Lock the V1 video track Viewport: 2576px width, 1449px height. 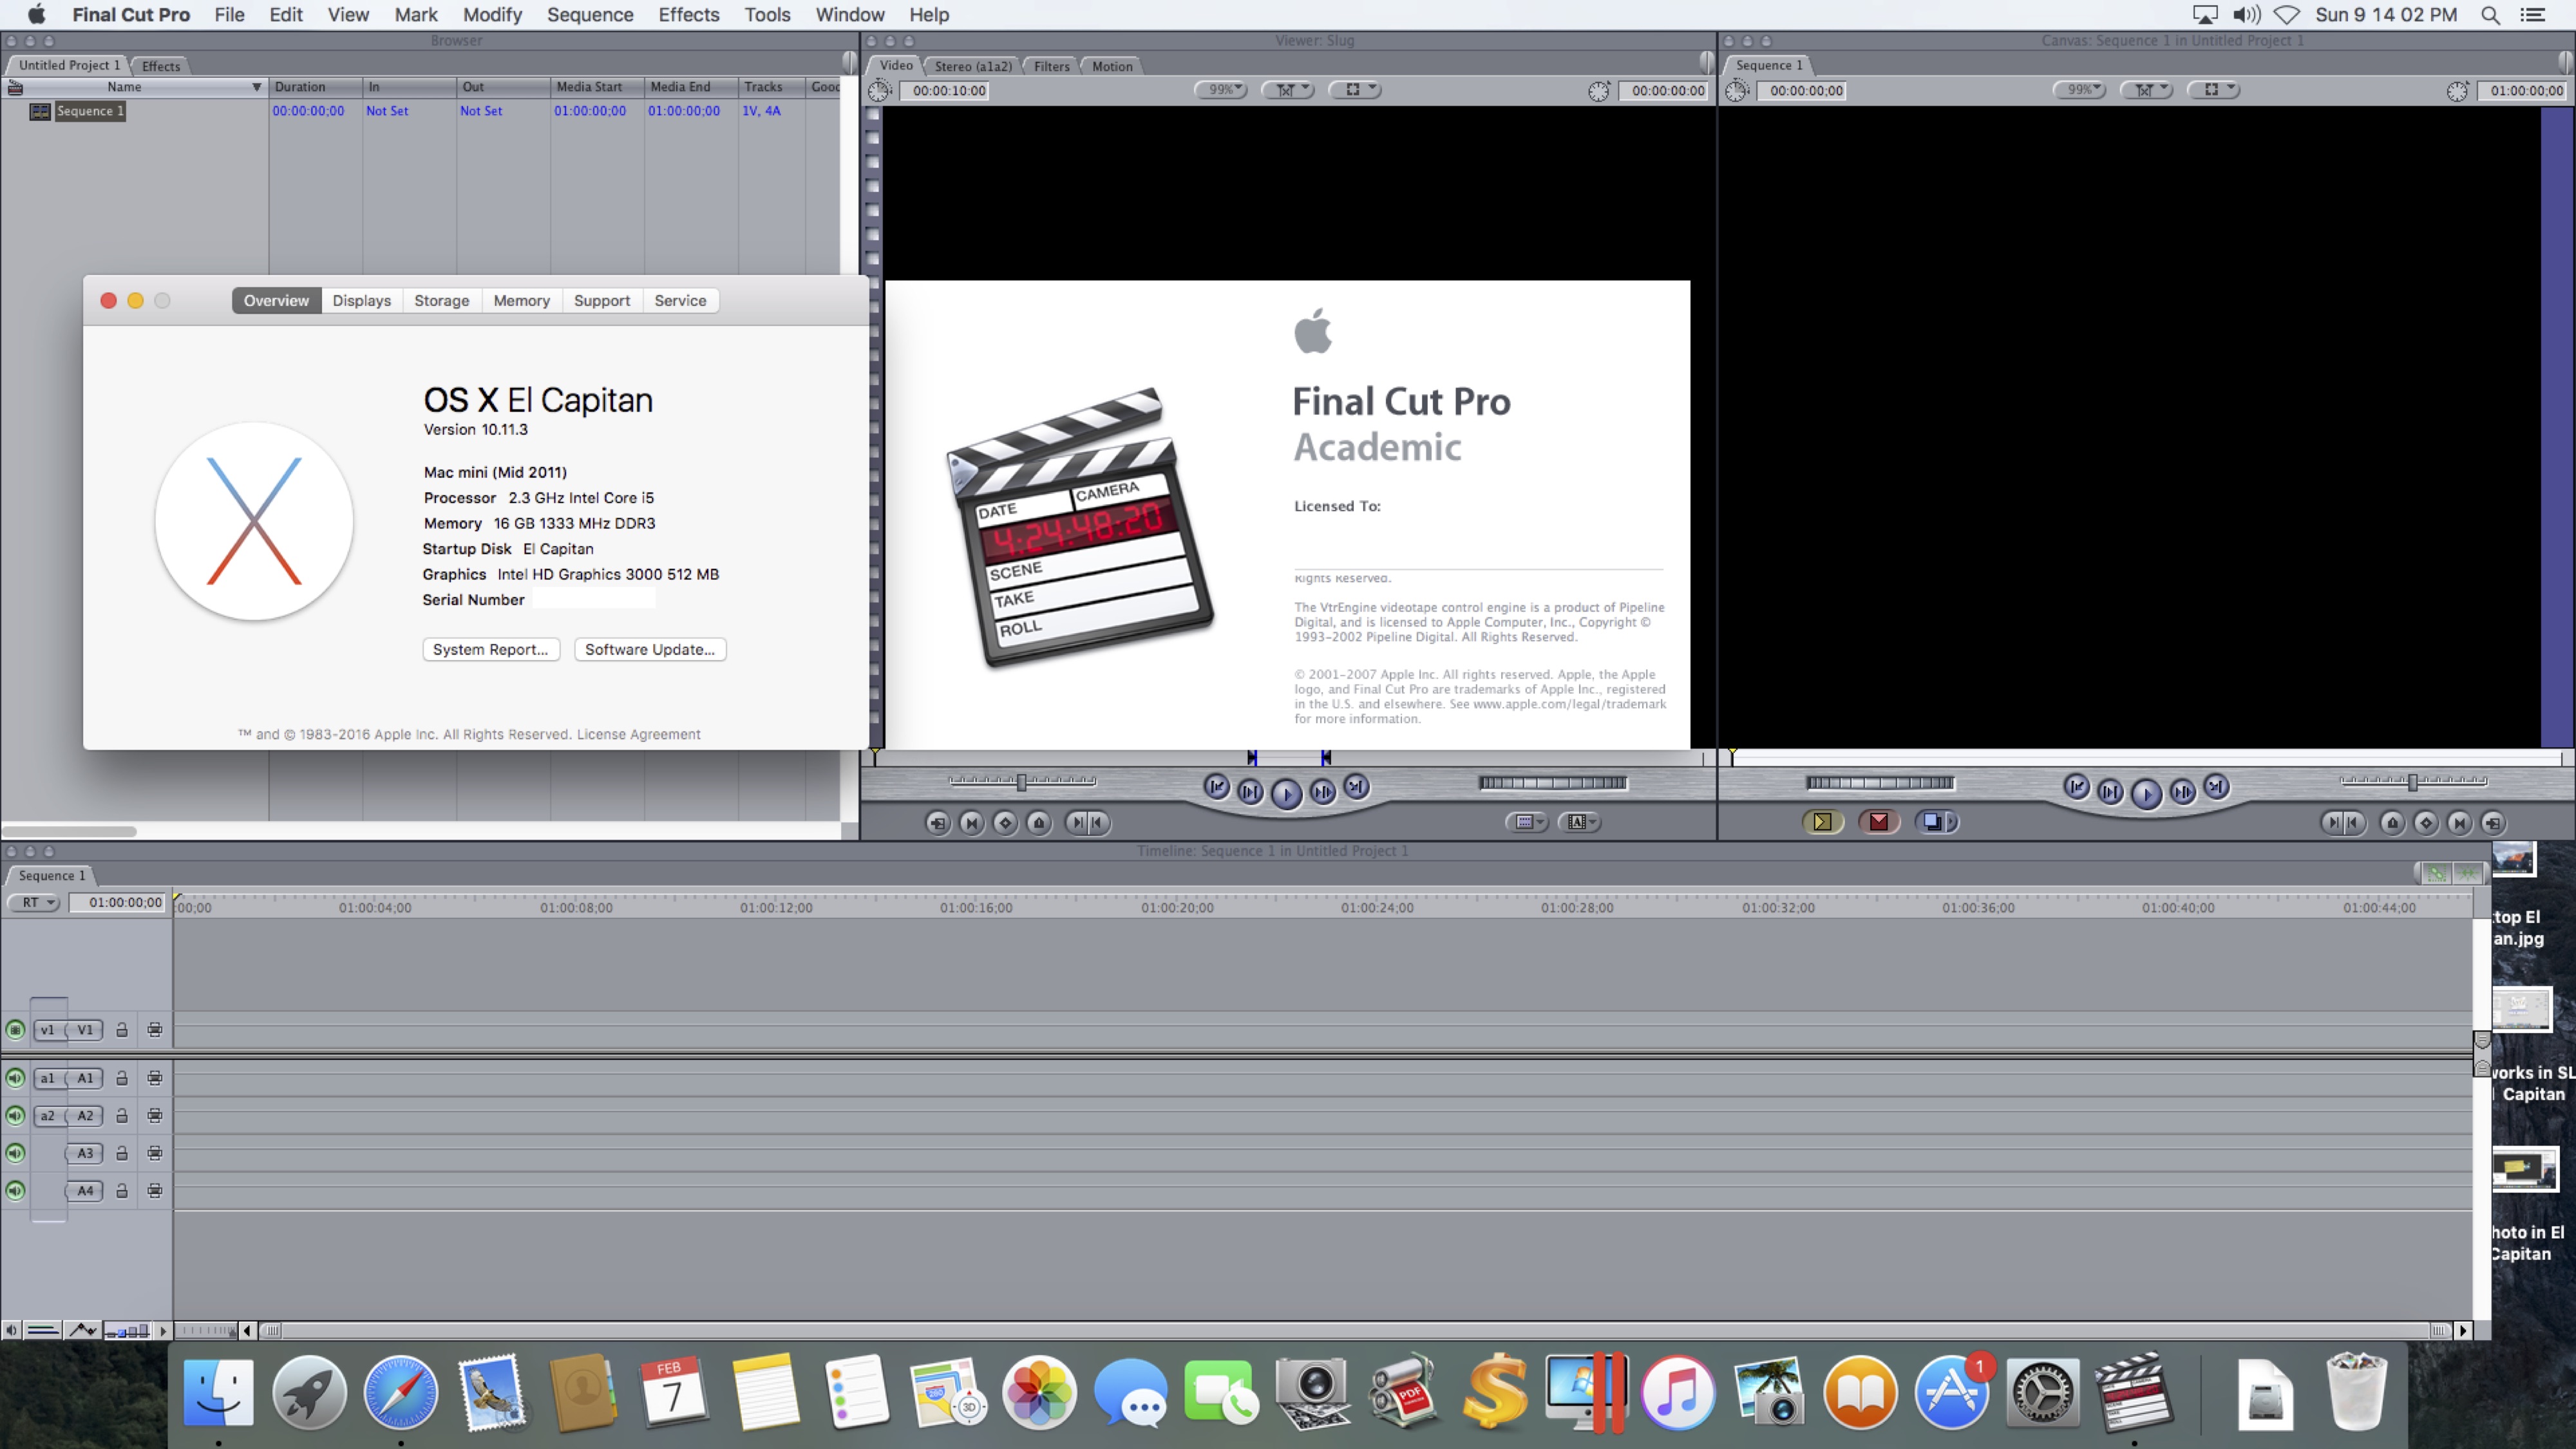tap(122, 1029)
